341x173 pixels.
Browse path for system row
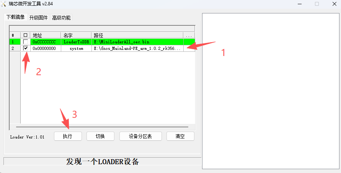tap(189, 48)
